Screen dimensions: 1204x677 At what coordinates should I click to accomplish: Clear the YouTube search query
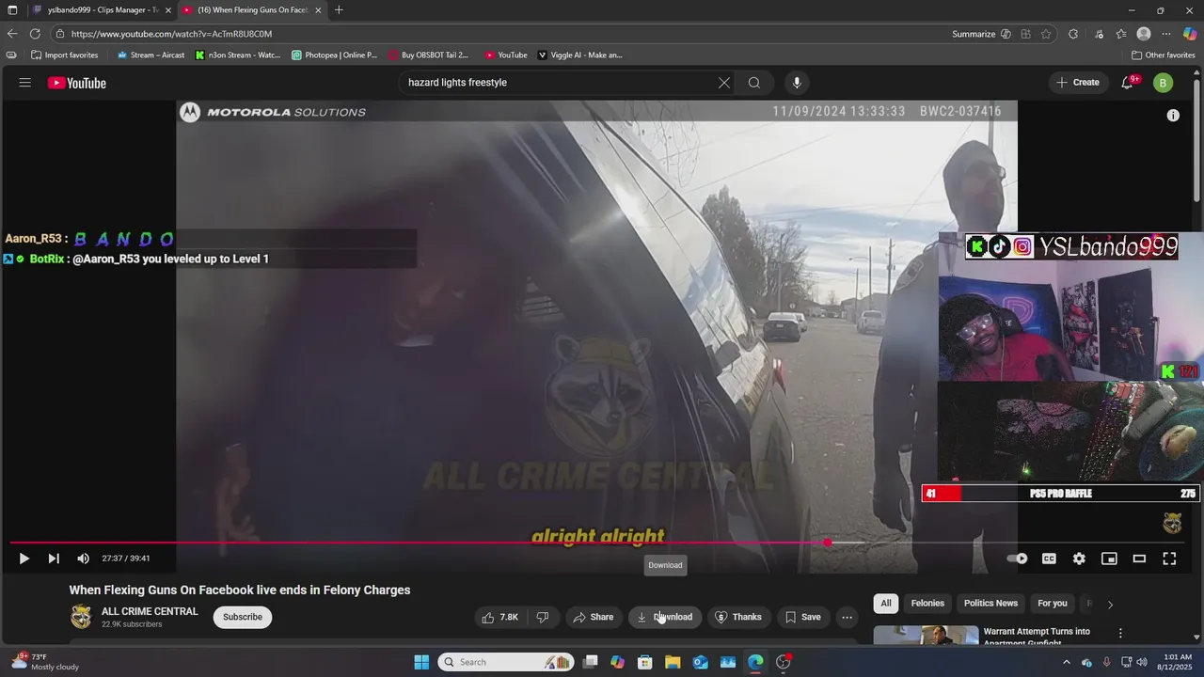point(724,83)
